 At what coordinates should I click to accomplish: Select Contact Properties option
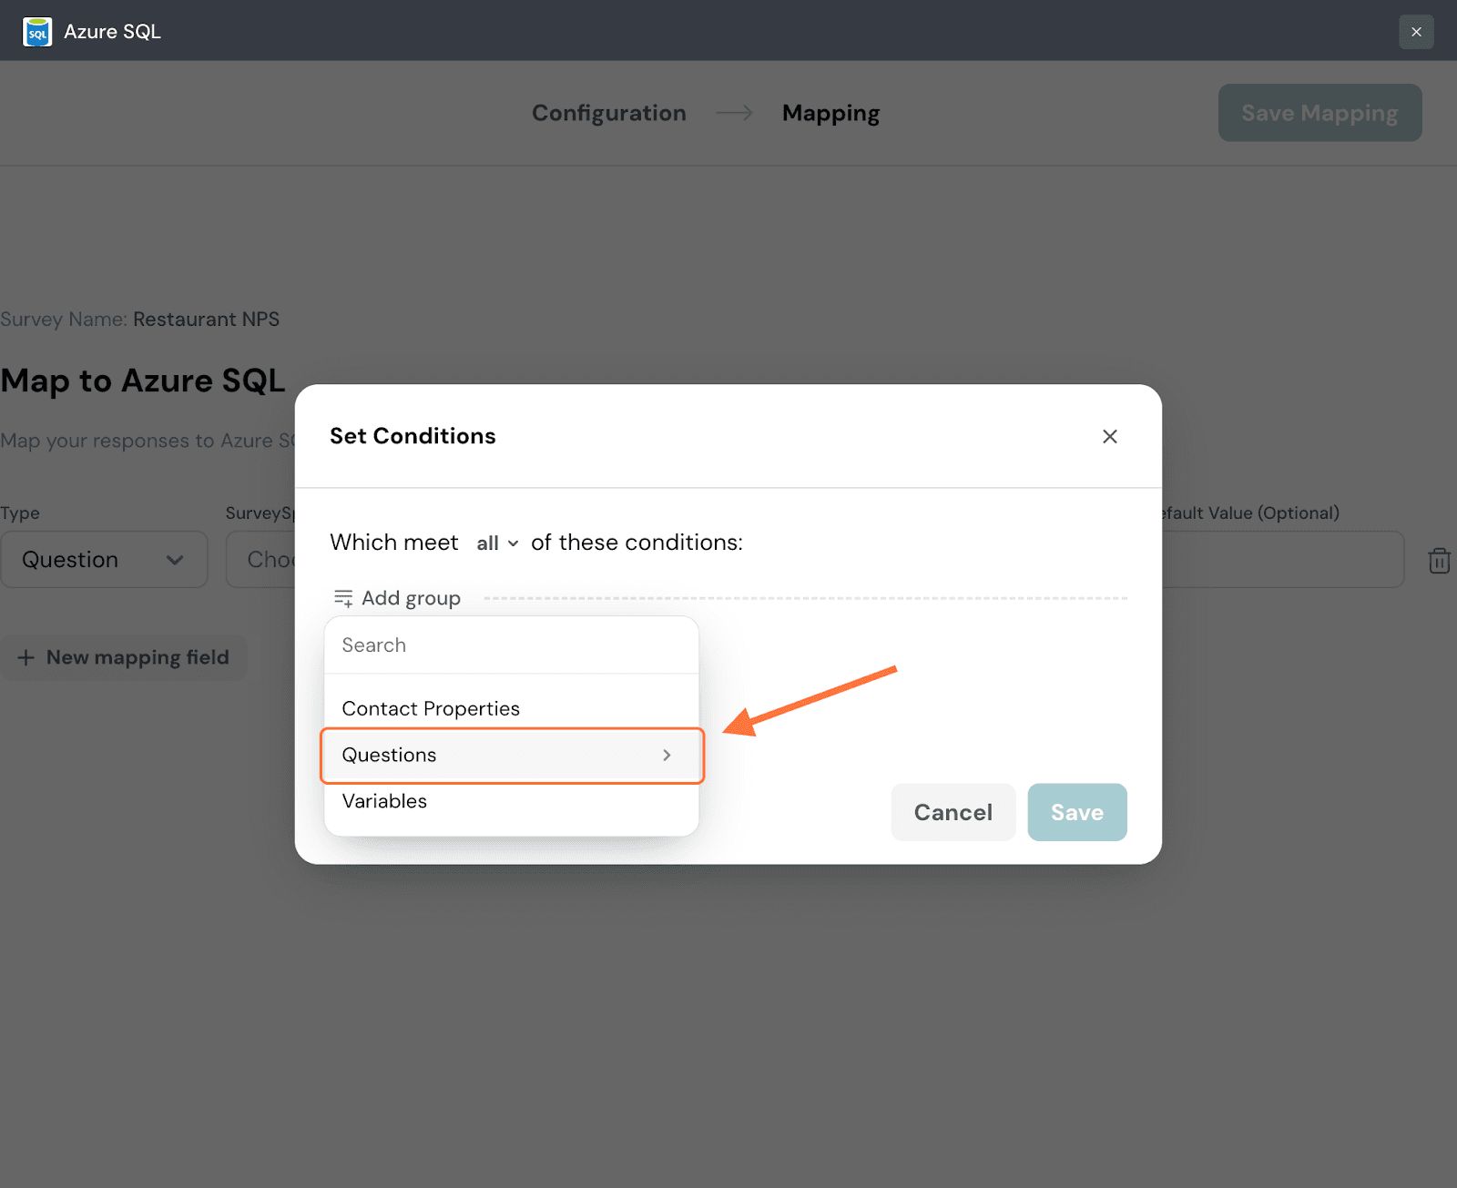[431, 709]
